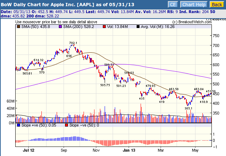
Task: Click the 501.23 price label
Action: coord(121,86)
